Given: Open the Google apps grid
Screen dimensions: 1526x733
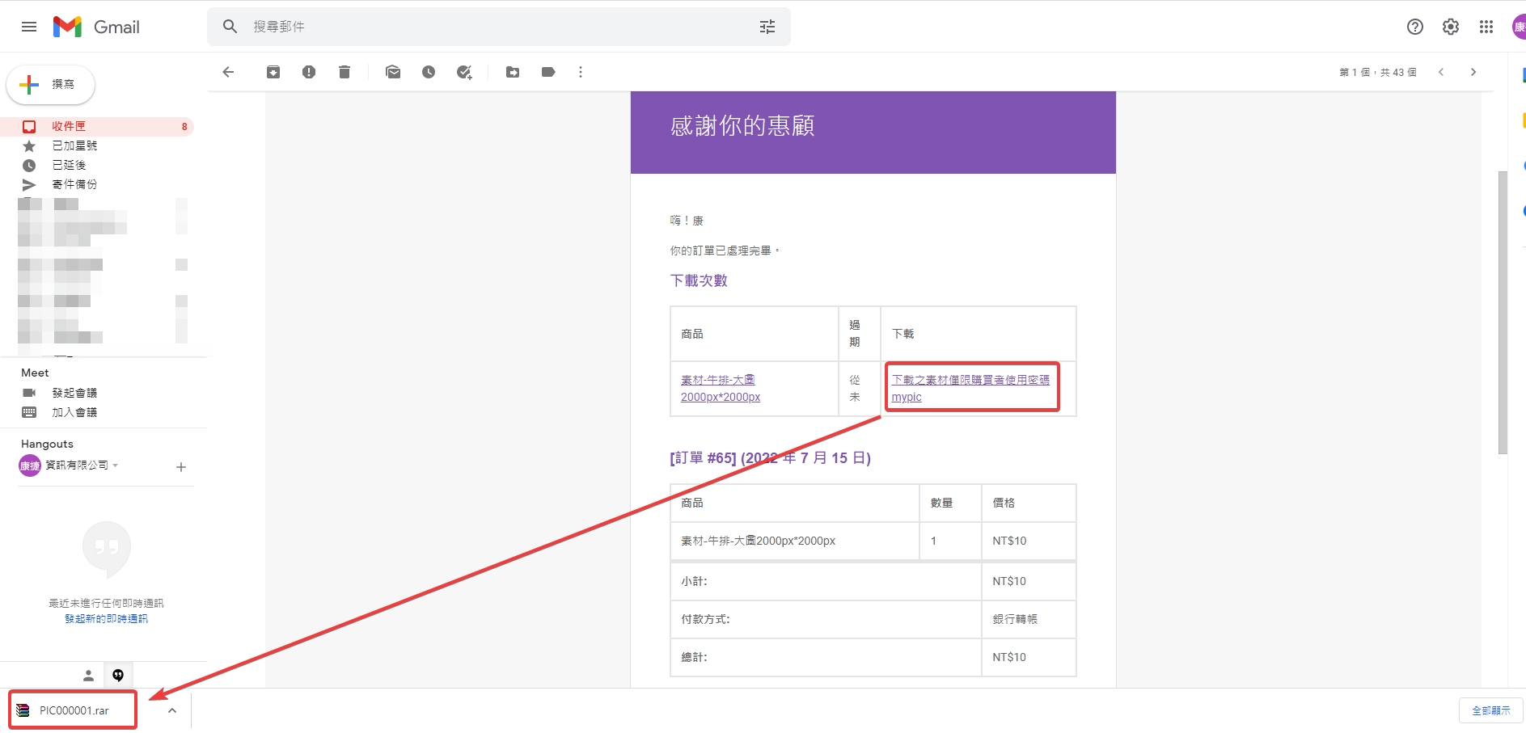Looking at the screenshot, I should 1486,27.
